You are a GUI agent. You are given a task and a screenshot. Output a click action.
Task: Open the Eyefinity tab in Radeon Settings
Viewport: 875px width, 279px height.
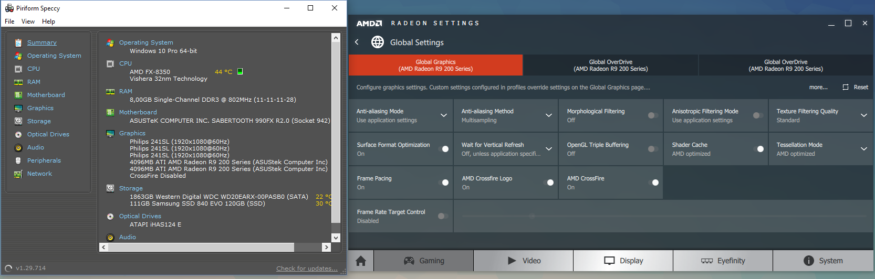pyautogui.click(x=723, y=261)
